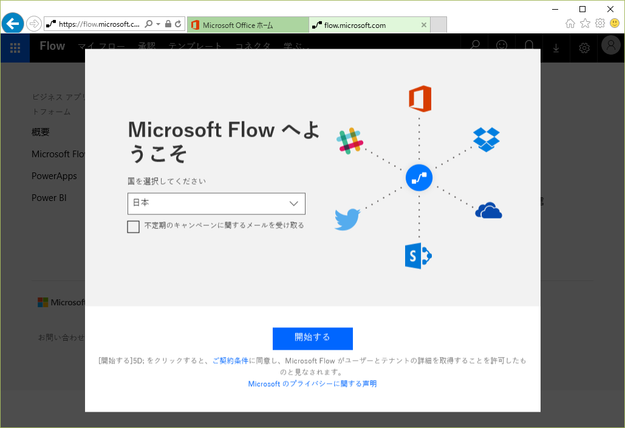The image size is (625, 428).
Task: Open the browser Favorites star icon
Action: point(585,24)
